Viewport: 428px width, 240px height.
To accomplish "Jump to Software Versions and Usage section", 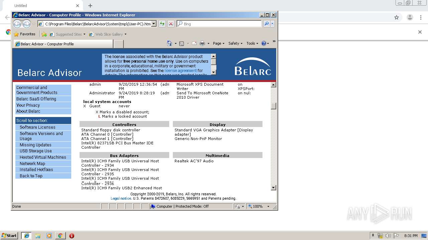I will pyautogui.click(x=43, y=136).
